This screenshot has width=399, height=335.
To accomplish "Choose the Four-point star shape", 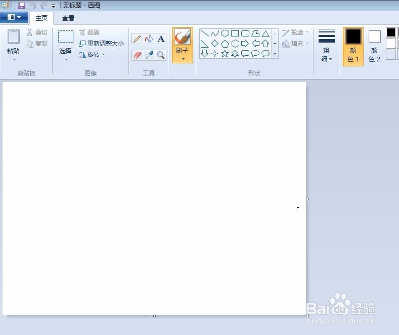I will pyautogui.click(x=215, y=54).
